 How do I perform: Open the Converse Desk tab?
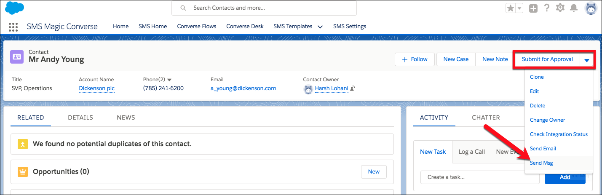(245, 26)
